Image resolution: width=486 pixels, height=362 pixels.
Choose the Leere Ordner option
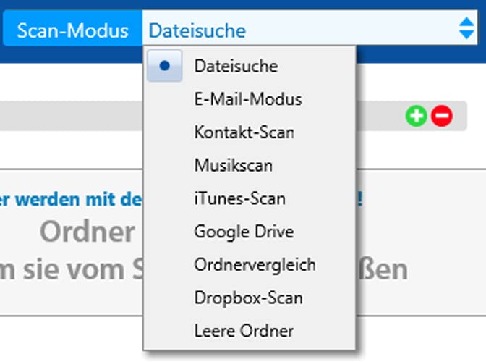click(244, 331)
